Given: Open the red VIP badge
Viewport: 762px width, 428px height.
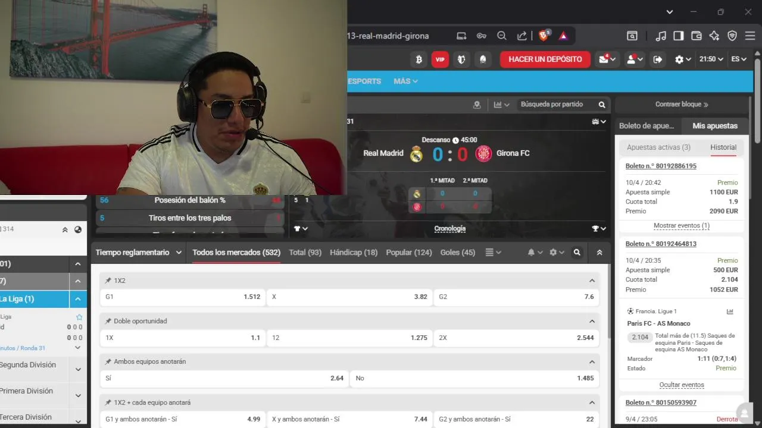Looking at the screenshot, I should (x=440, y=59).
